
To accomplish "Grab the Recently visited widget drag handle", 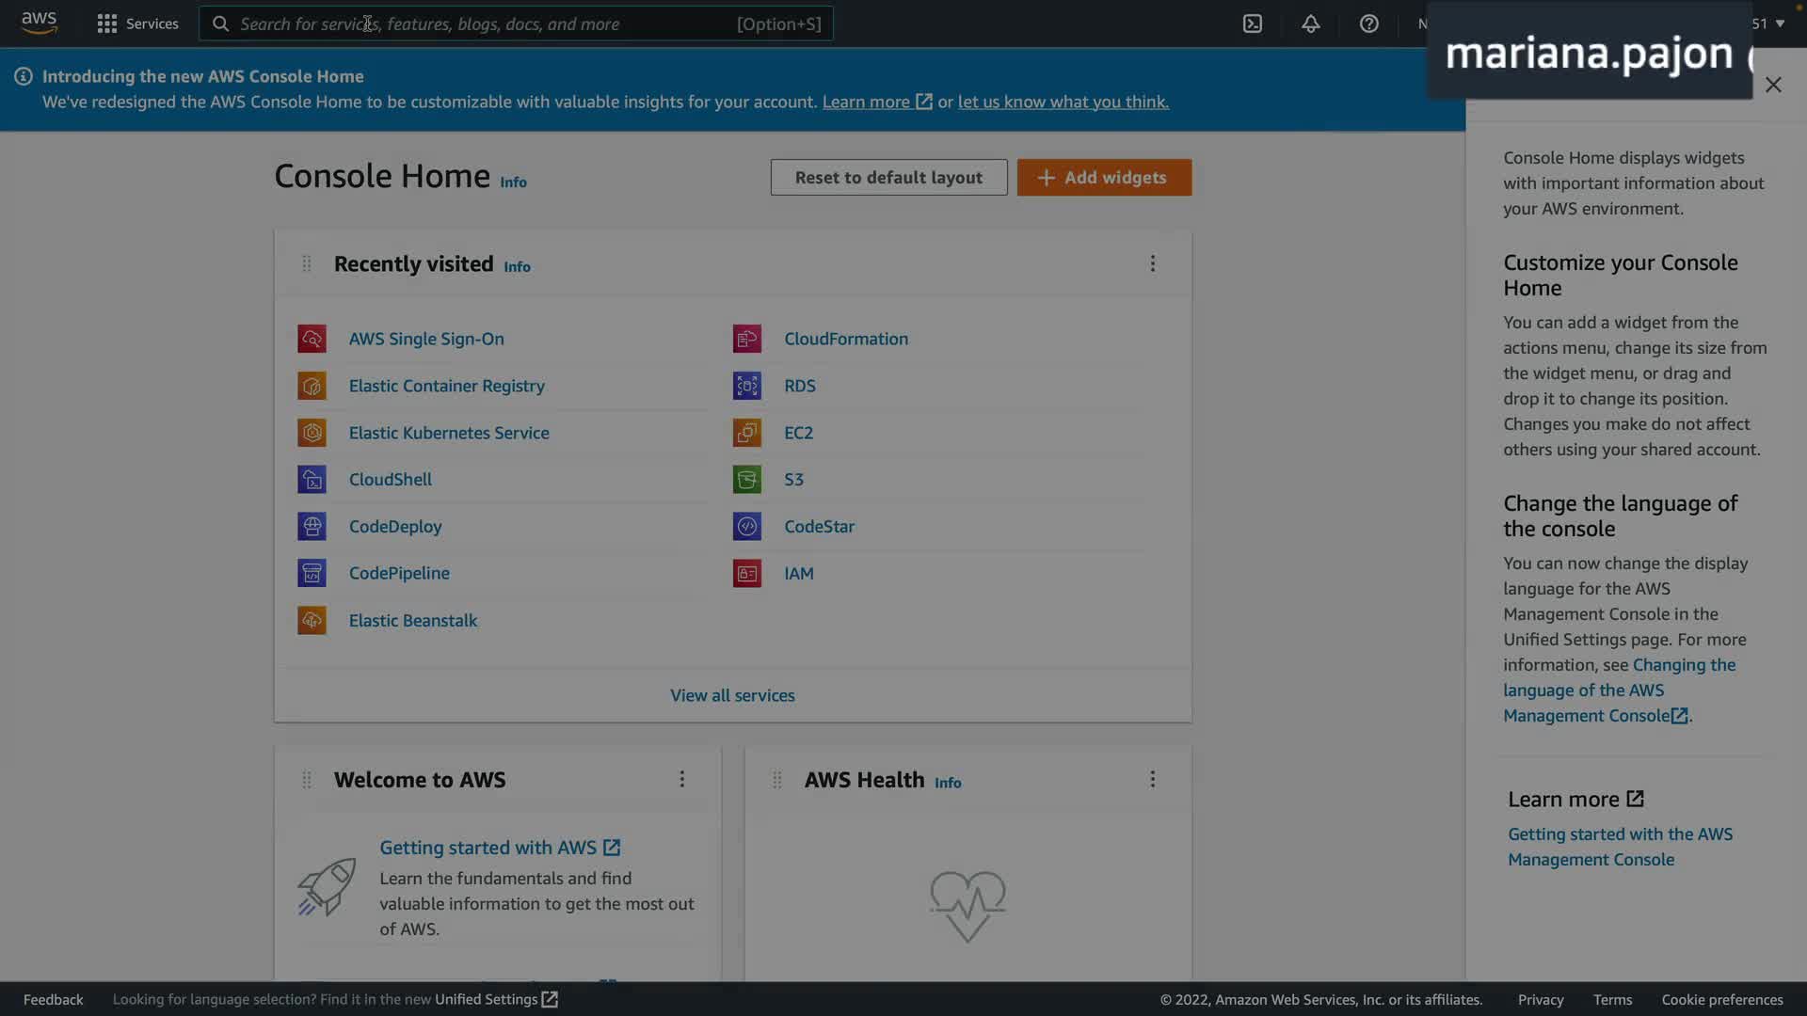I will 306,263.
